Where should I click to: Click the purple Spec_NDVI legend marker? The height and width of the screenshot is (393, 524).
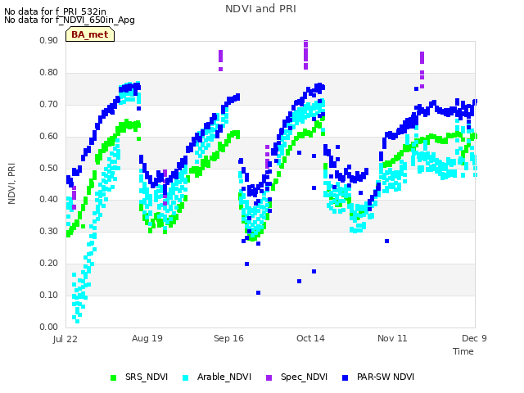coord(269,377)
